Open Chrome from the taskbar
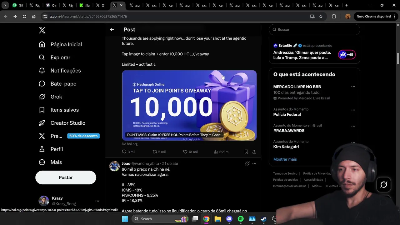Viewport: 400px width, 225px height. point(206,219)
